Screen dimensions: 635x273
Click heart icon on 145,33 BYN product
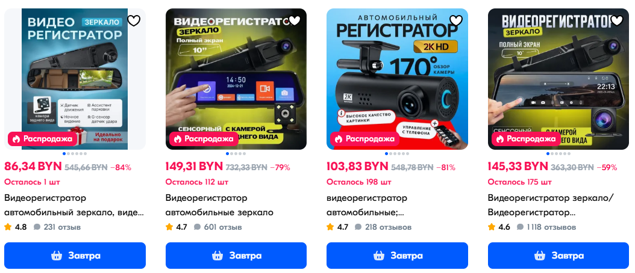tap(617, 20)
